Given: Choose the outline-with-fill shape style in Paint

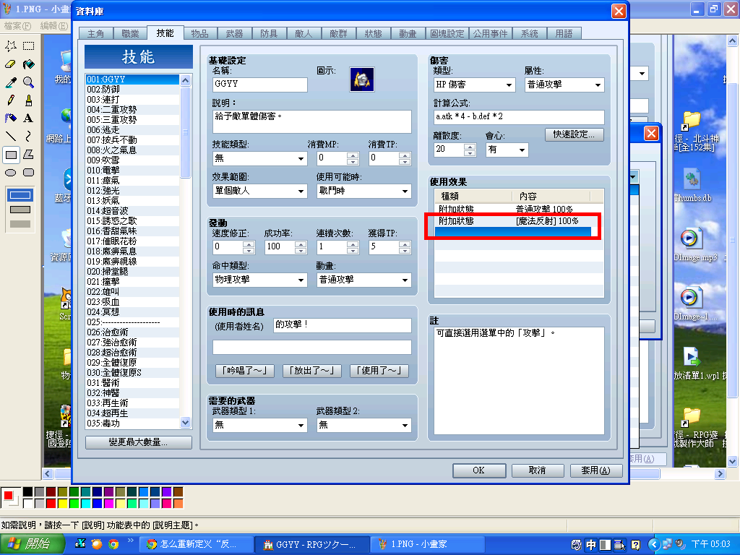Looking at the screenshot, I should [x=20, y=210].
